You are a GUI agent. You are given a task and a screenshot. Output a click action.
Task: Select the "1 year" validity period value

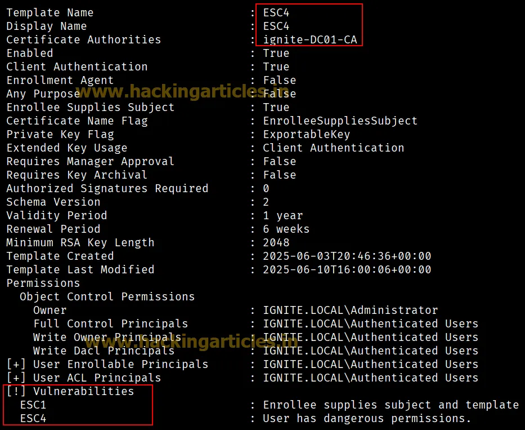pos(282,215)
